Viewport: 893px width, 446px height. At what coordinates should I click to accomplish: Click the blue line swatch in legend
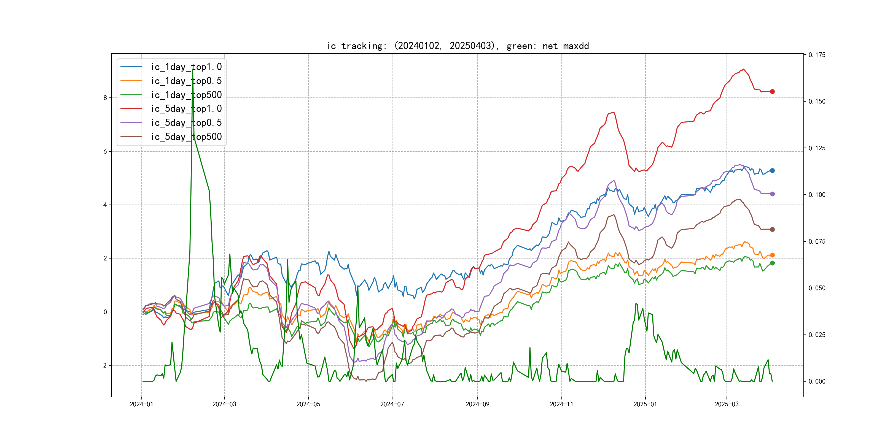click(x=131, y=67)
